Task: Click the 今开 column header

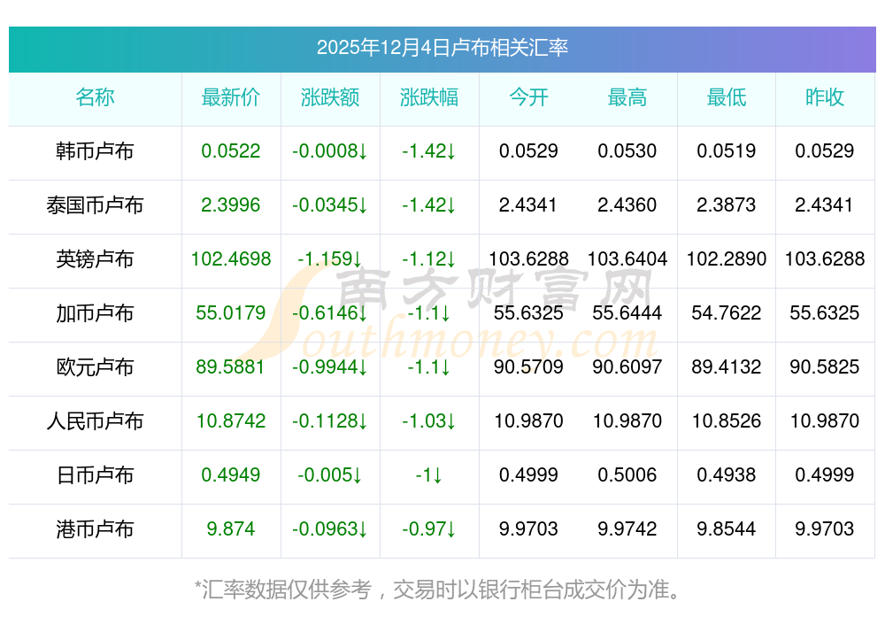Action: (528, 97)
